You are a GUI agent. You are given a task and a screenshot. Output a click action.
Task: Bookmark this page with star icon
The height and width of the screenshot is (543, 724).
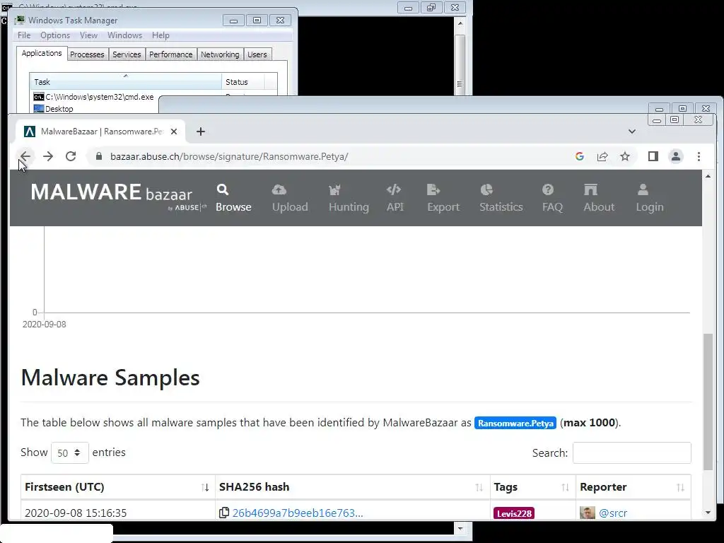[x=625, y=156]
